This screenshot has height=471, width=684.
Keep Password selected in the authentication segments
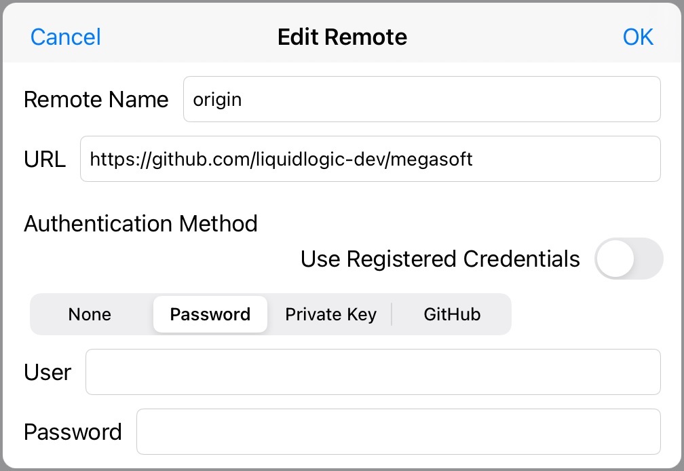[210, 314]
